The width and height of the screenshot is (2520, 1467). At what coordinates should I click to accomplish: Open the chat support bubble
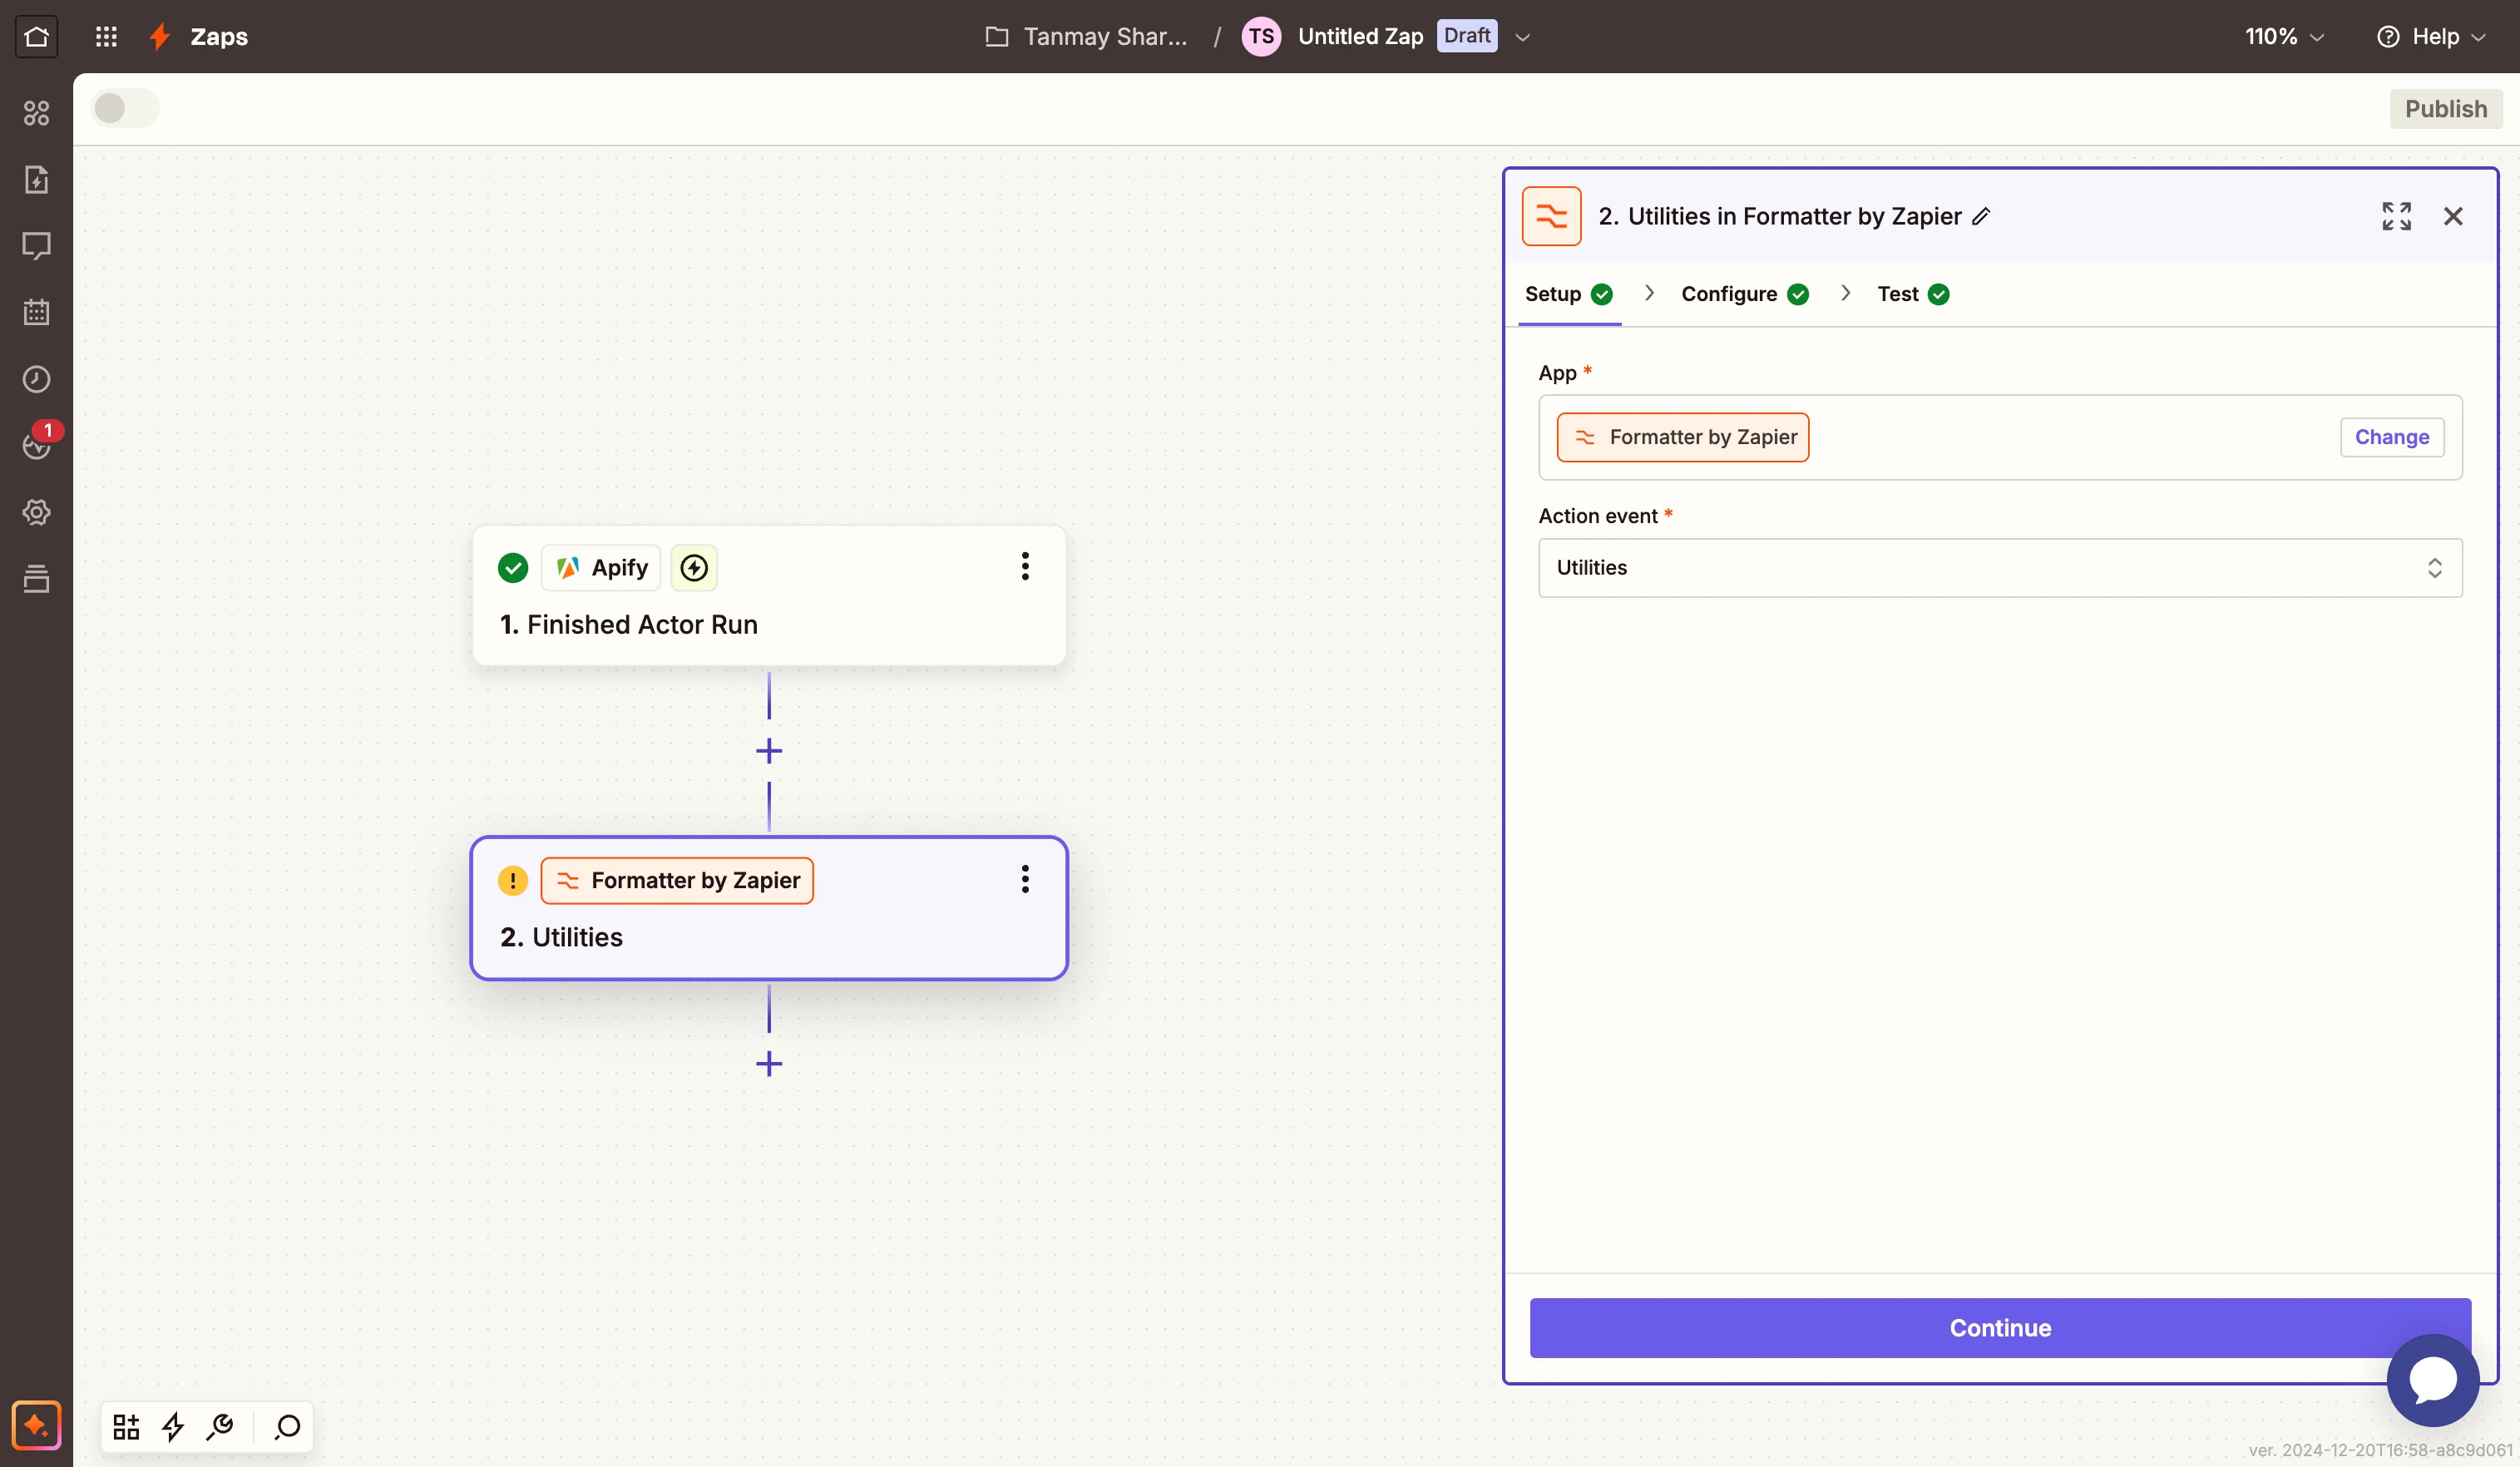point(2432,1380)
